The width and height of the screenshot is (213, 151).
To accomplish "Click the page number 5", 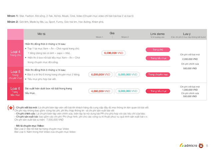I will click(207, 146).
